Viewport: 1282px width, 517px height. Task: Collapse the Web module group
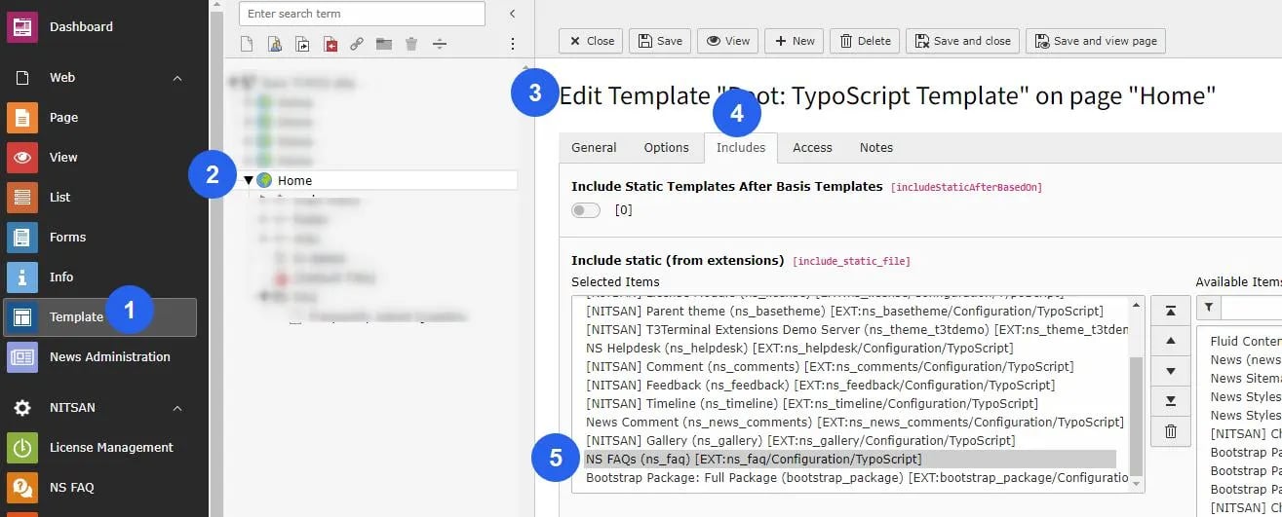tap(177, 78)
